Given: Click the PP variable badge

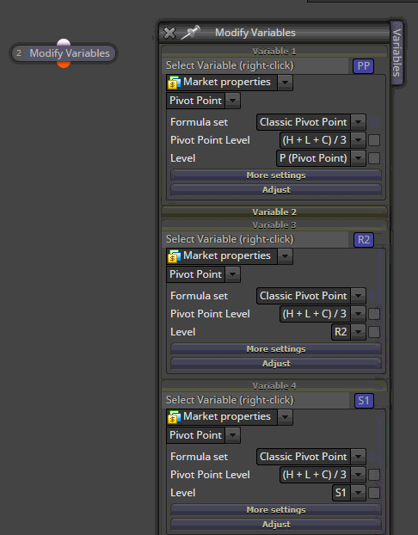Looking at the screenshot, I should tap(364, 66).
